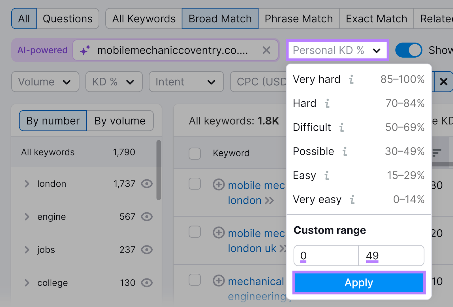Image resolution: width=453 pixels, height=307 pixels.
Task: Clear the domain filter with the X icon
Action: pyautogui.click(x=266, y=50)
